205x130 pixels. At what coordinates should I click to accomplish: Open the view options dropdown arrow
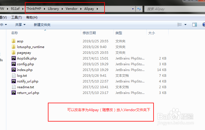pos(185,25)
